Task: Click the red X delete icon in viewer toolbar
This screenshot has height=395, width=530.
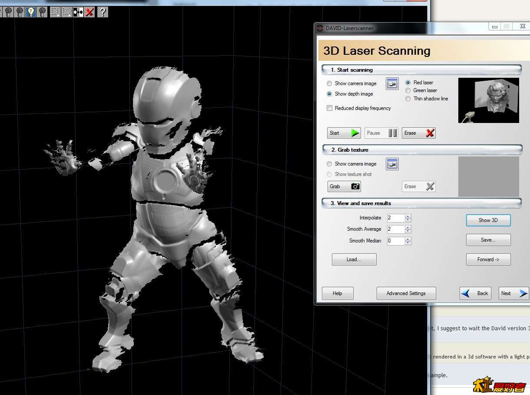Action: 89,12
